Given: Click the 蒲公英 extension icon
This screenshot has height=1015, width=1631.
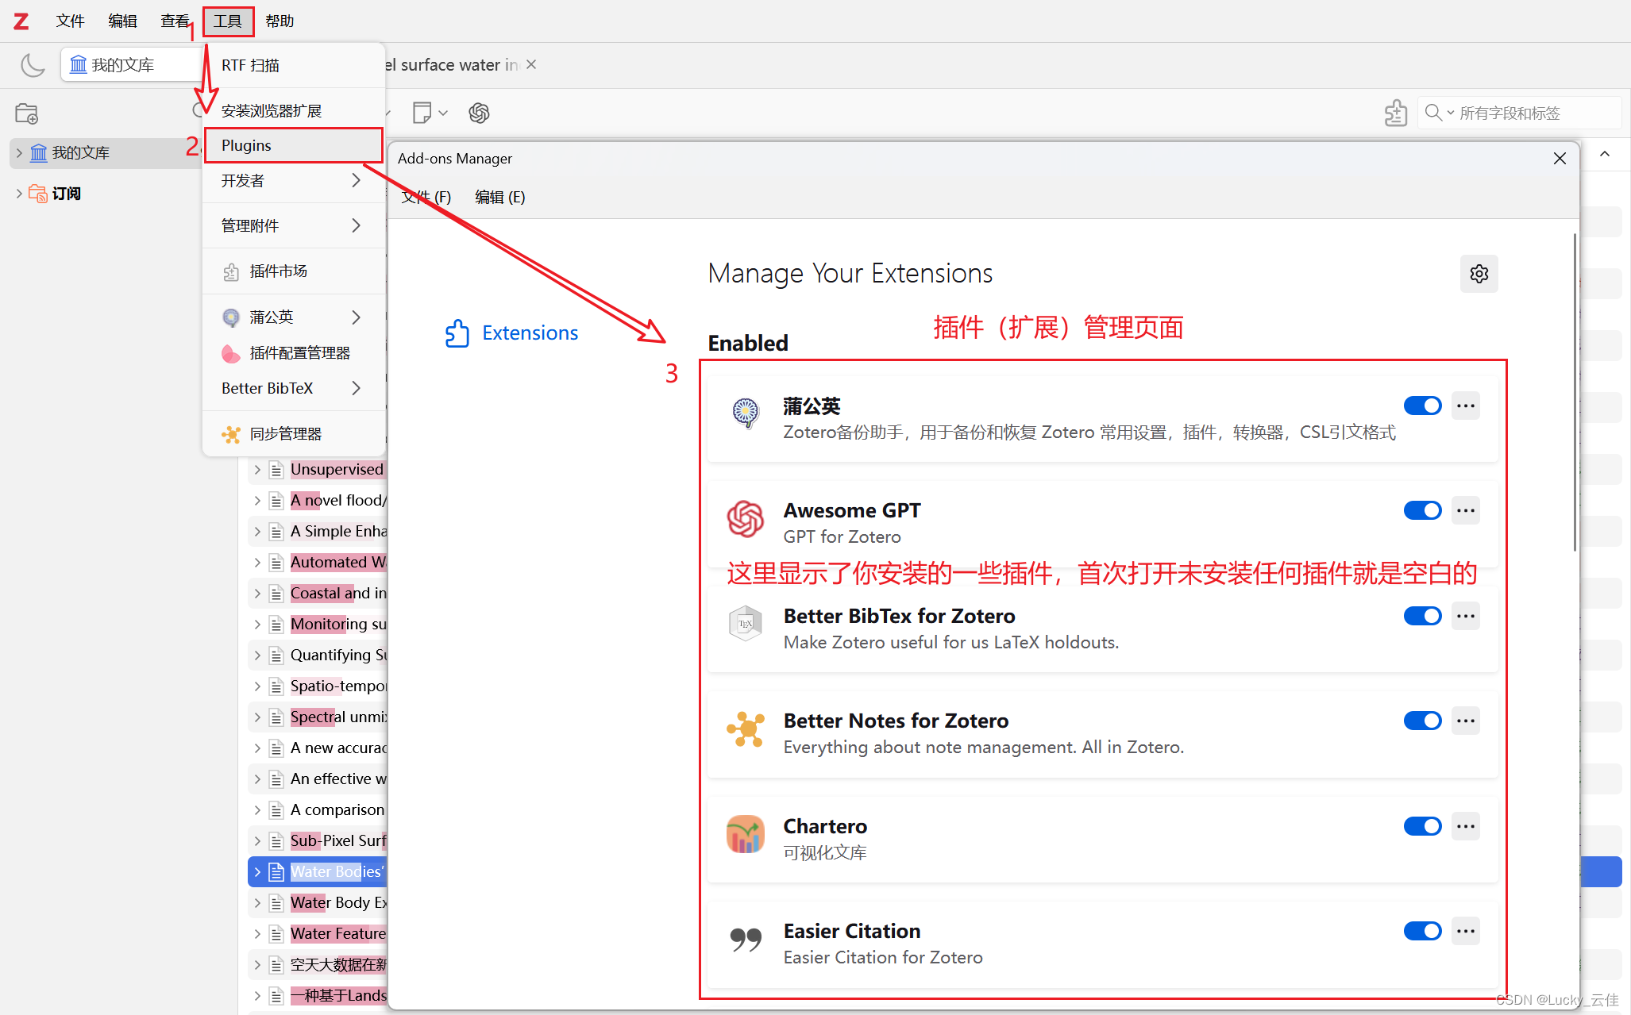Looking at the screenshot, I should click(x=746, y=413).
